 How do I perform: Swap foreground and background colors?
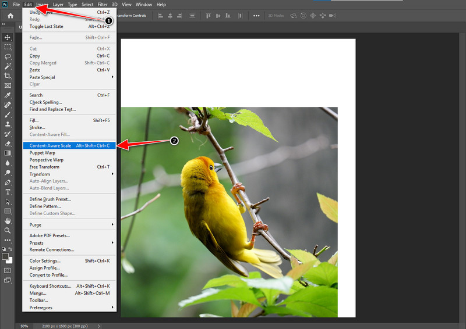tap(10, 249)
